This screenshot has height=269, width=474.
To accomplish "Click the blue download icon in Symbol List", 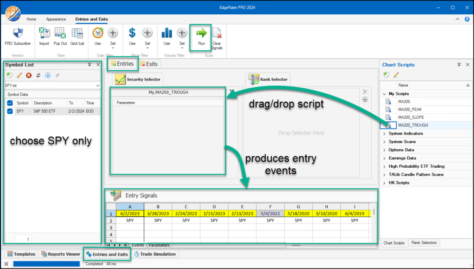I will click(48, 75).
